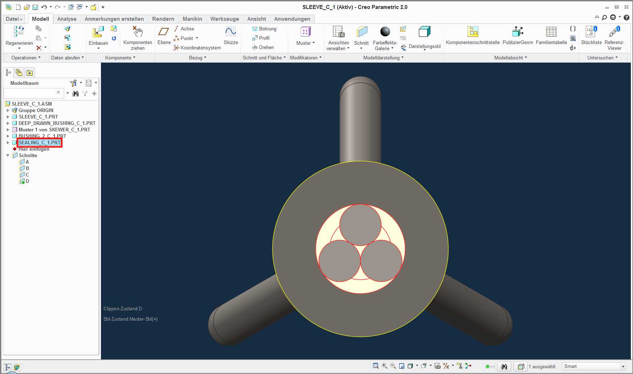
Task: Click the Einbauen assemble component icon
Action: point(98,32)
